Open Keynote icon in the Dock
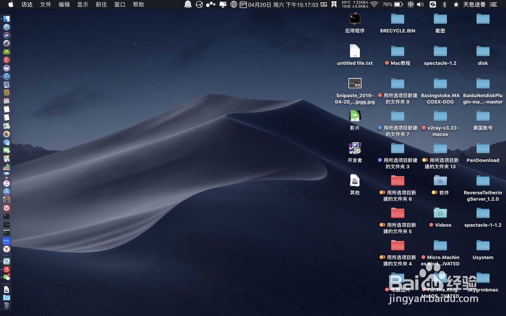Image resolution: width=506 pixels, height=316 pixels. (7, 175)
